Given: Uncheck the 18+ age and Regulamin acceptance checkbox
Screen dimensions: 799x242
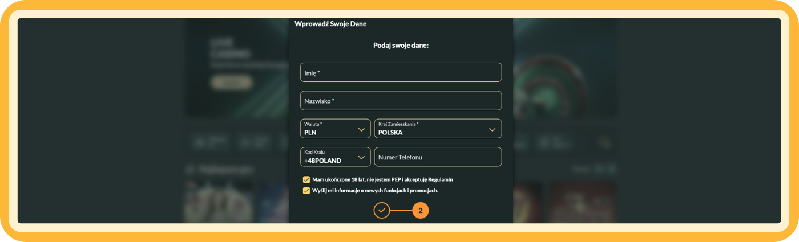Looking at the screenshot, I should point(306,179).
